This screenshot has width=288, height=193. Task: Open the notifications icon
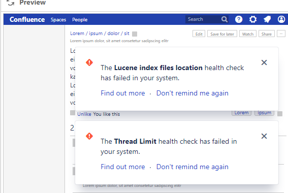(267, 19)
